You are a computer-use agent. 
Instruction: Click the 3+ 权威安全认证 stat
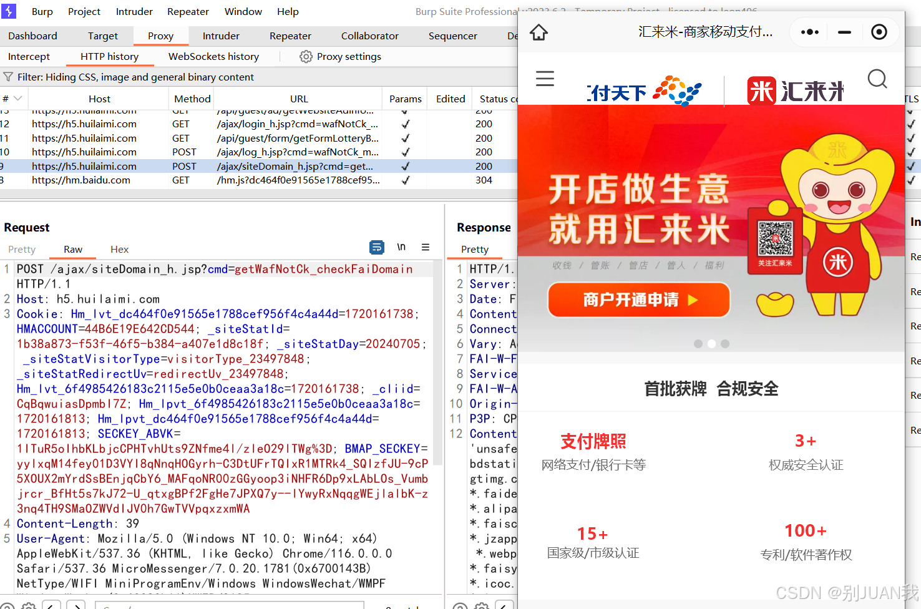tap(806, 452)
